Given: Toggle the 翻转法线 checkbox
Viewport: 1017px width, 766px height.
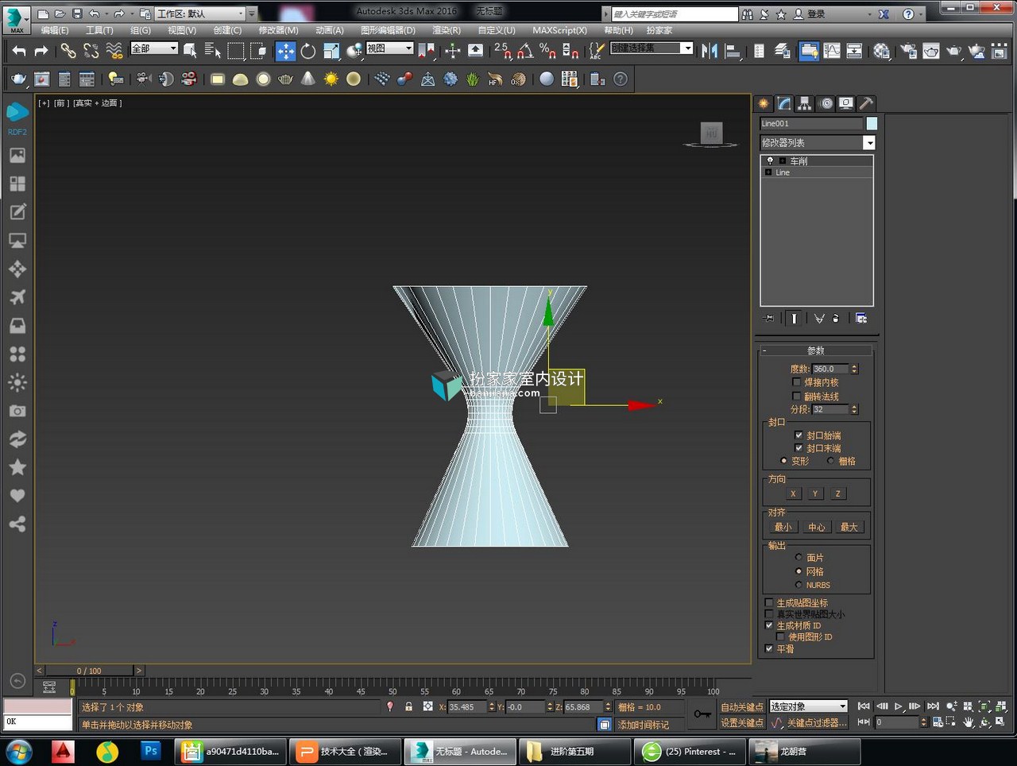Looking at the screenshot, I should (797, 396).
